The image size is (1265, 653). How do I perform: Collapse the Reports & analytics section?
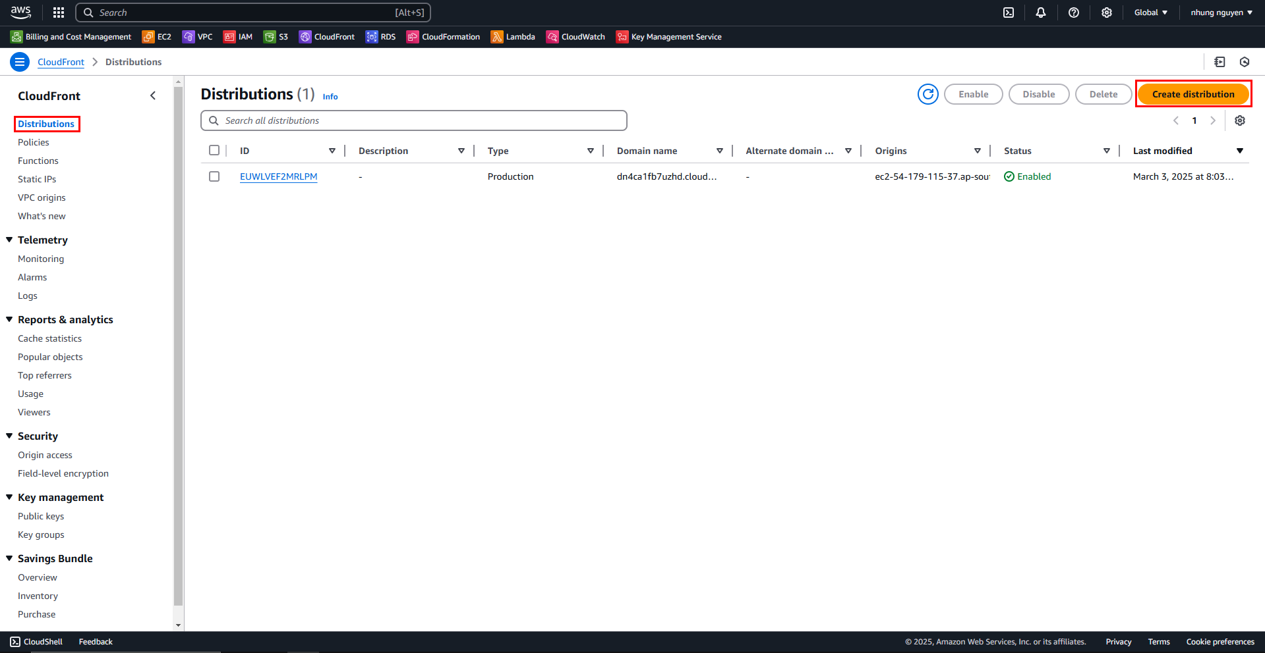tap(9, 319)
